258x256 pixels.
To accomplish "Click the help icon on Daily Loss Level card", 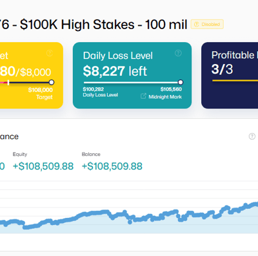I will pyautogui.click(x=178, y=53).
